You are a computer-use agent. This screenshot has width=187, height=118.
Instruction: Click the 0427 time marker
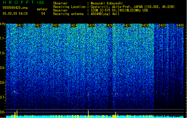point(127,25)
